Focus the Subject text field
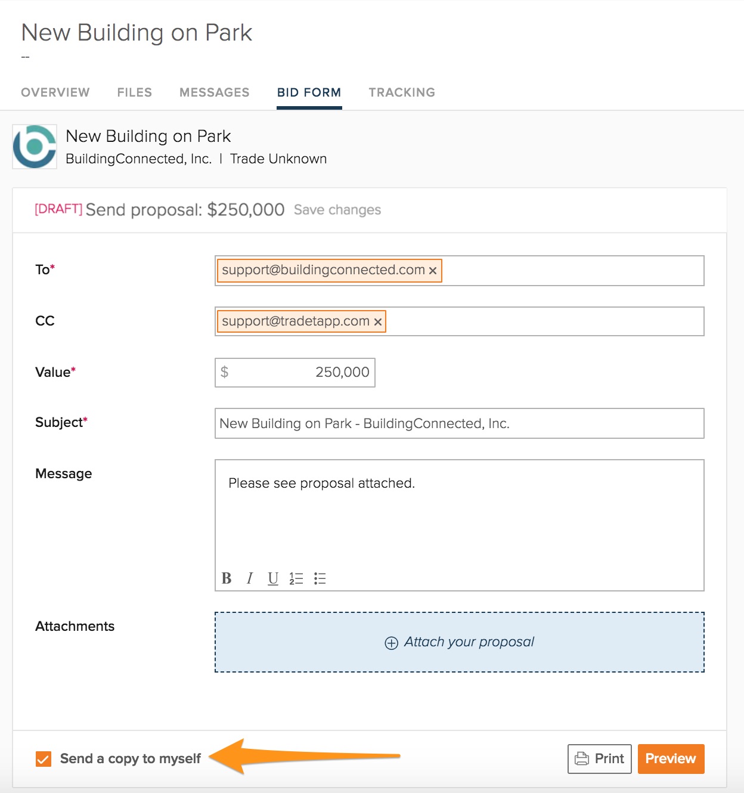Viewport: 744px width, 793px height. coord(459,423)
